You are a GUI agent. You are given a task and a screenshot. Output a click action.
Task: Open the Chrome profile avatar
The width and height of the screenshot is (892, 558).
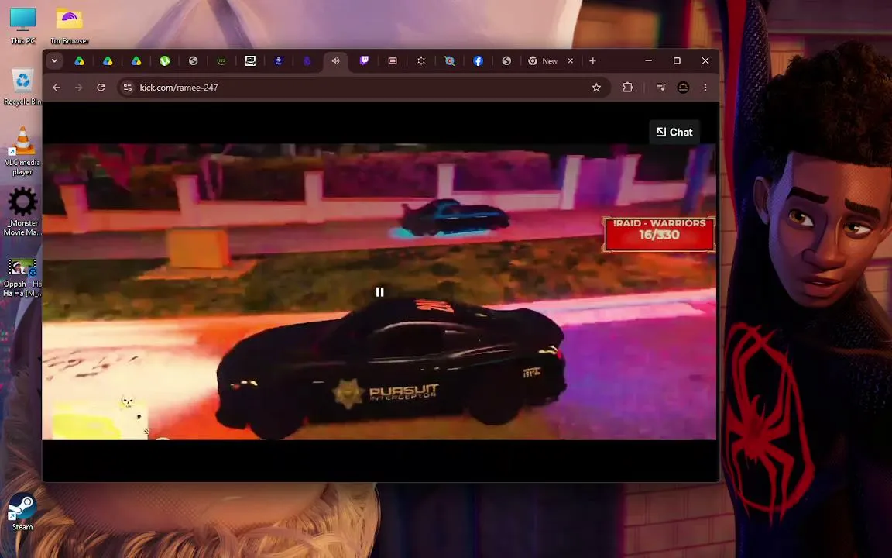click(683, 88)
